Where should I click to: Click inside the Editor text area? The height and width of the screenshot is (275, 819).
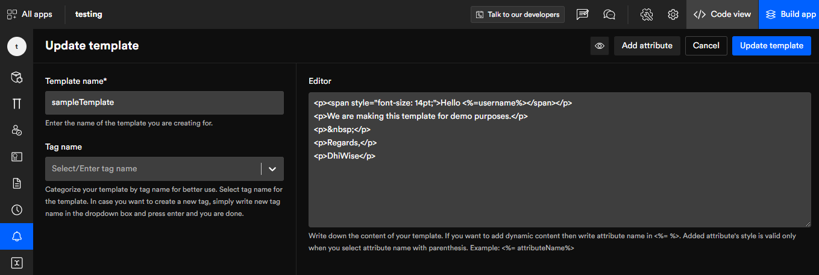tap(559, 160)
